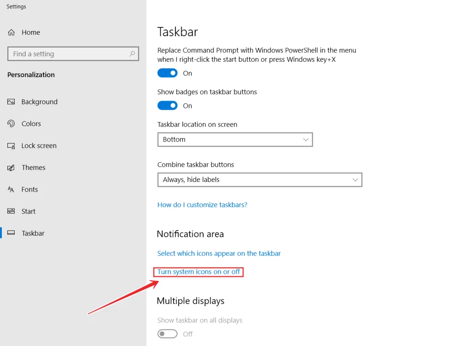Click the Colors palette icon

pyautogui.click(x=11, y=123)
